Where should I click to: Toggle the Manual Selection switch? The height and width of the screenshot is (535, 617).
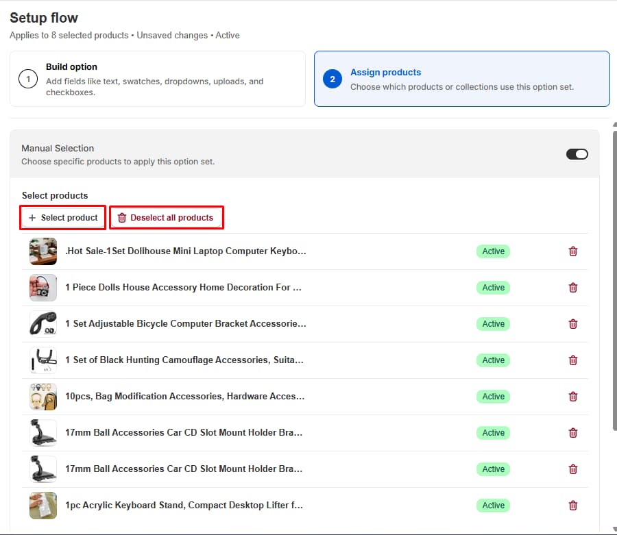pyautogui.click(x=577, y=154)
